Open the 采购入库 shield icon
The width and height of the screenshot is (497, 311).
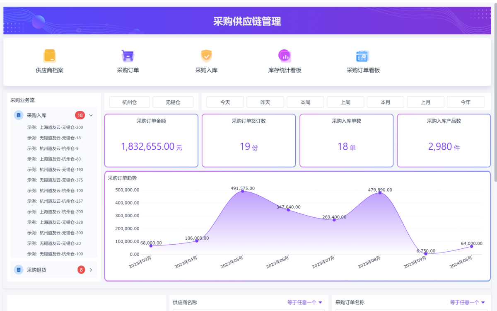pyautogui.click(x=206, y=56)
